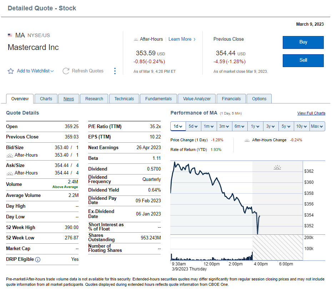Click the Mastercard Inc company name
This screenshot has width=332, height=289.
(33, 47)
